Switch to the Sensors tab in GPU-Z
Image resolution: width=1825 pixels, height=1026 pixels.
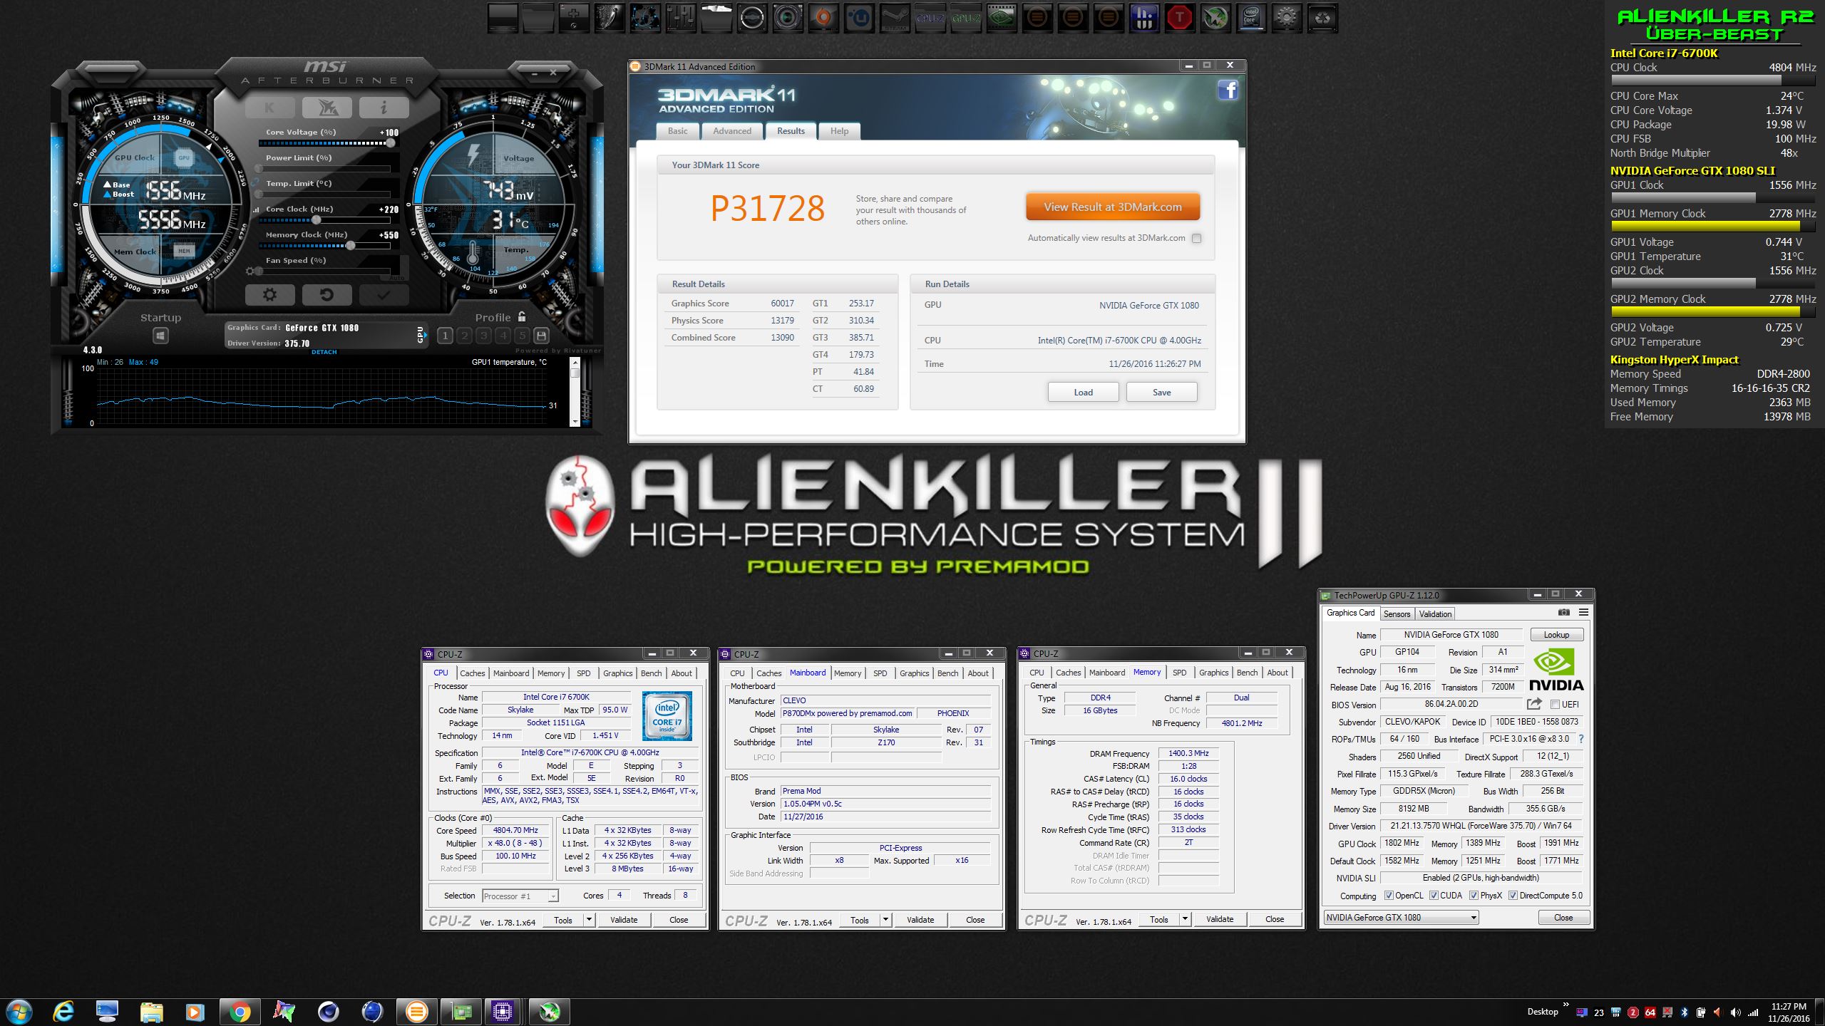pos(1397,614)
